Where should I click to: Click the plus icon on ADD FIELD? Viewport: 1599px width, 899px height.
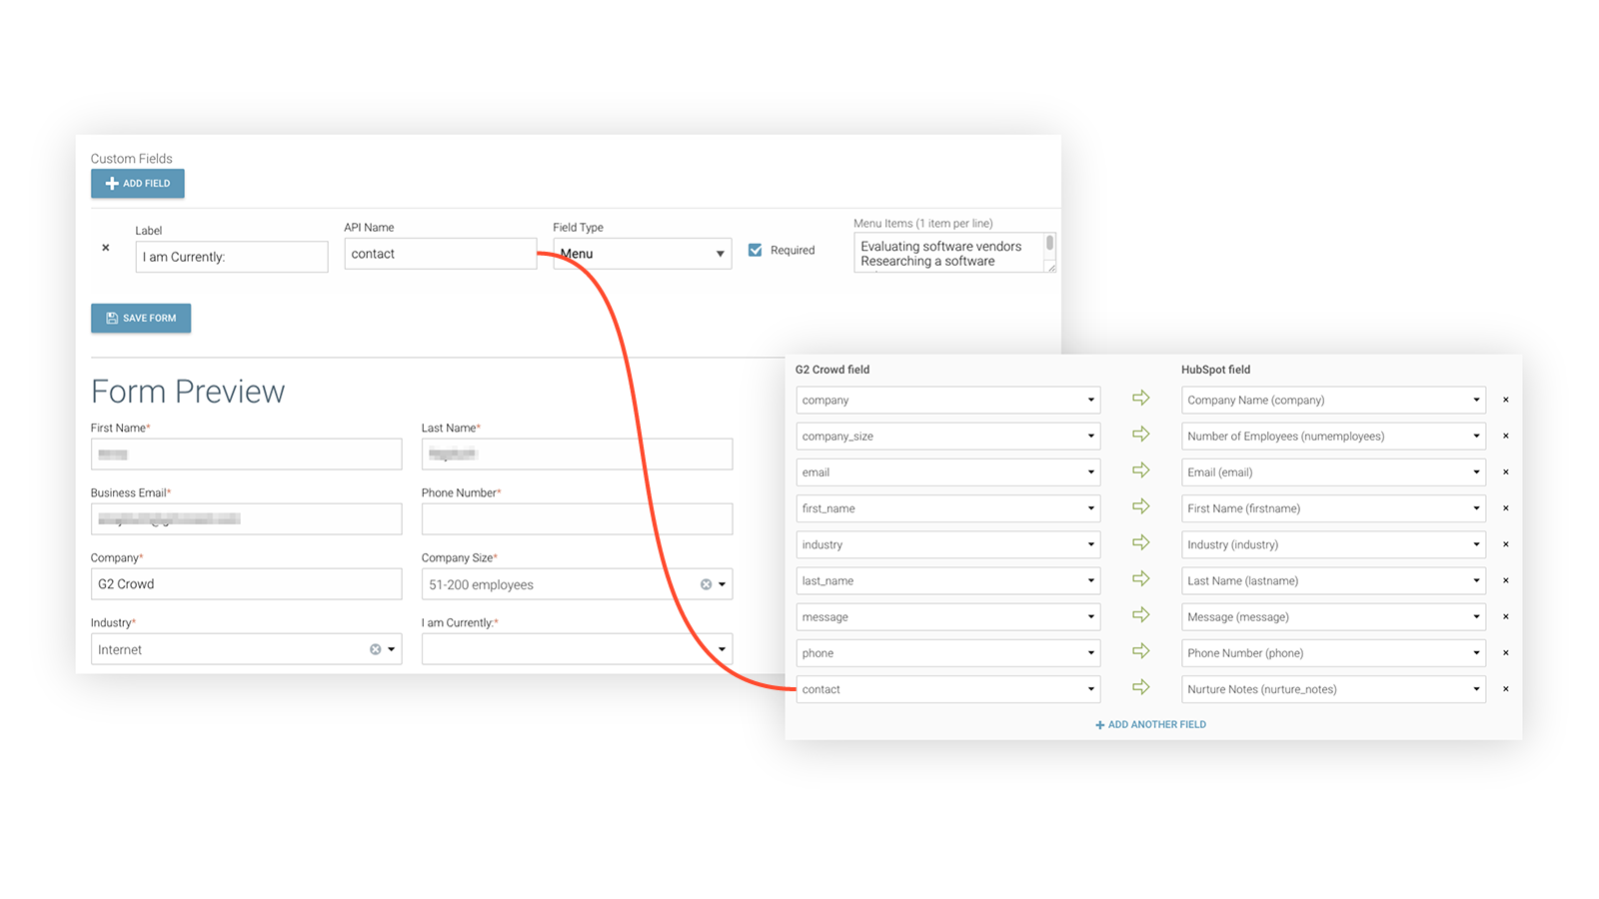111,183
